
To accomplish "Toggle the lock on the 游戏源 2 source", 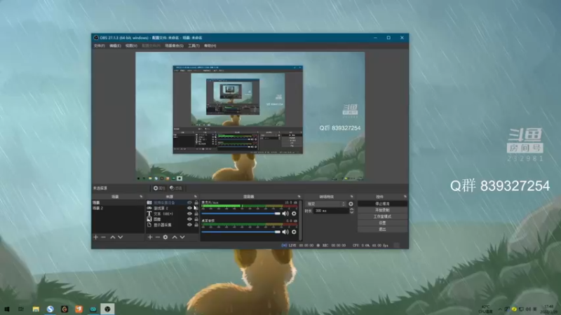I will coord(196,208).
